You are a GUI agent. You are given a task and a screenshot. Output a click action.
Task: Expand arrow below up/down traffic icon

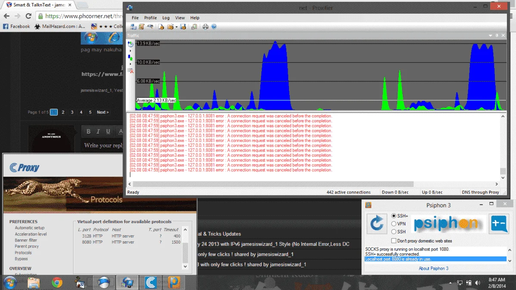point(131,64)
